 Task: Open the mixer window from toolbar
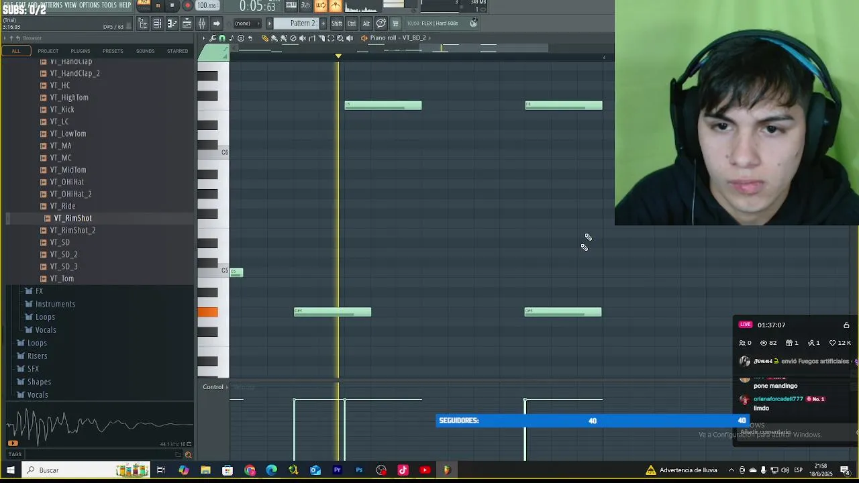click(201, 23)
